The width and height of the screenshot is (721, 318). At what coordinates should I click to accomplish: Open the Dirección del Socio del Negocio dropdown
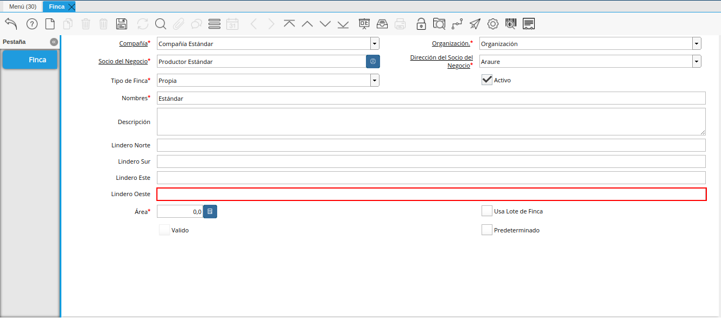[697, 61]
